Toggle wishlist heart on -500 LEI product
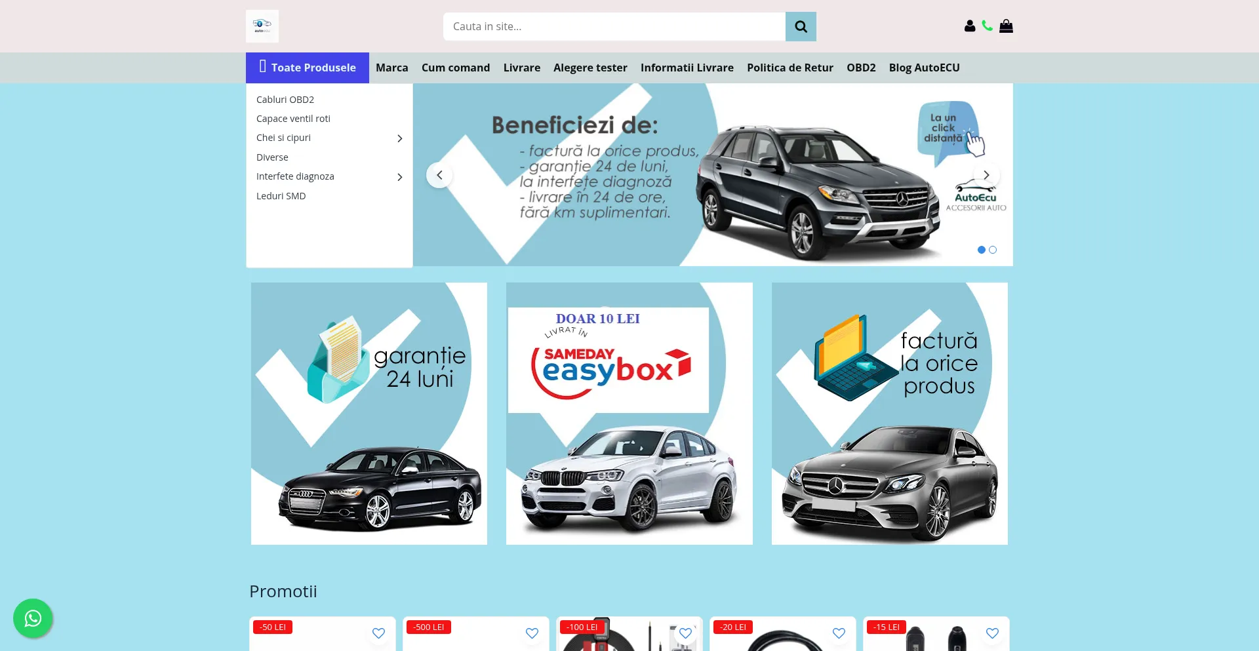Viewport: 1259px width, 651px height. point(532,633)
